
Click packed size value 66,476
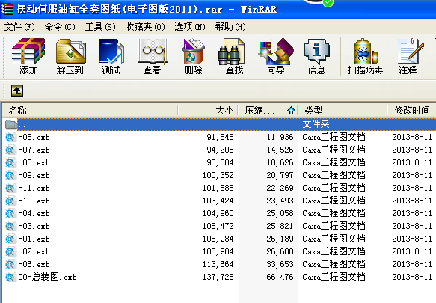point(280,277)
